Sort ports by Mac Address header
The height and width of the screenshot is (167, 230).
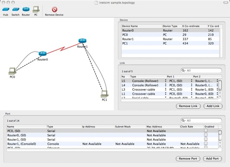tap(163, 127)
